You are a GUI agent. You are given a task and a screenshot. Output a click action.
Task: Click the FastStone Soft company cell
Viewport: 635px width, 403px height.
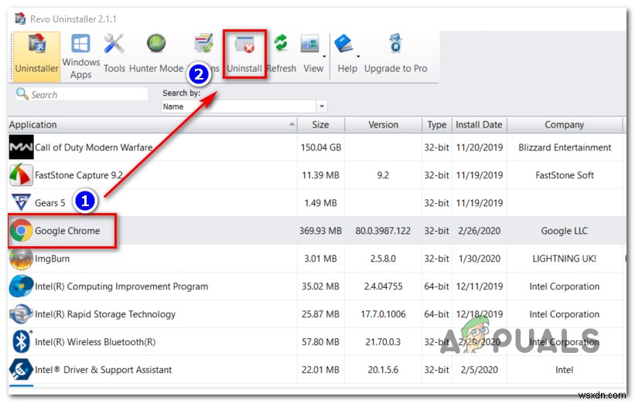pos(565,175)
